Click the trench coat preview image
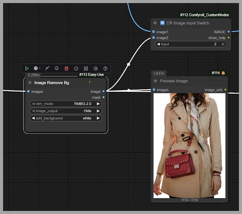Viewport: 242px width, 214px height. 189,145
